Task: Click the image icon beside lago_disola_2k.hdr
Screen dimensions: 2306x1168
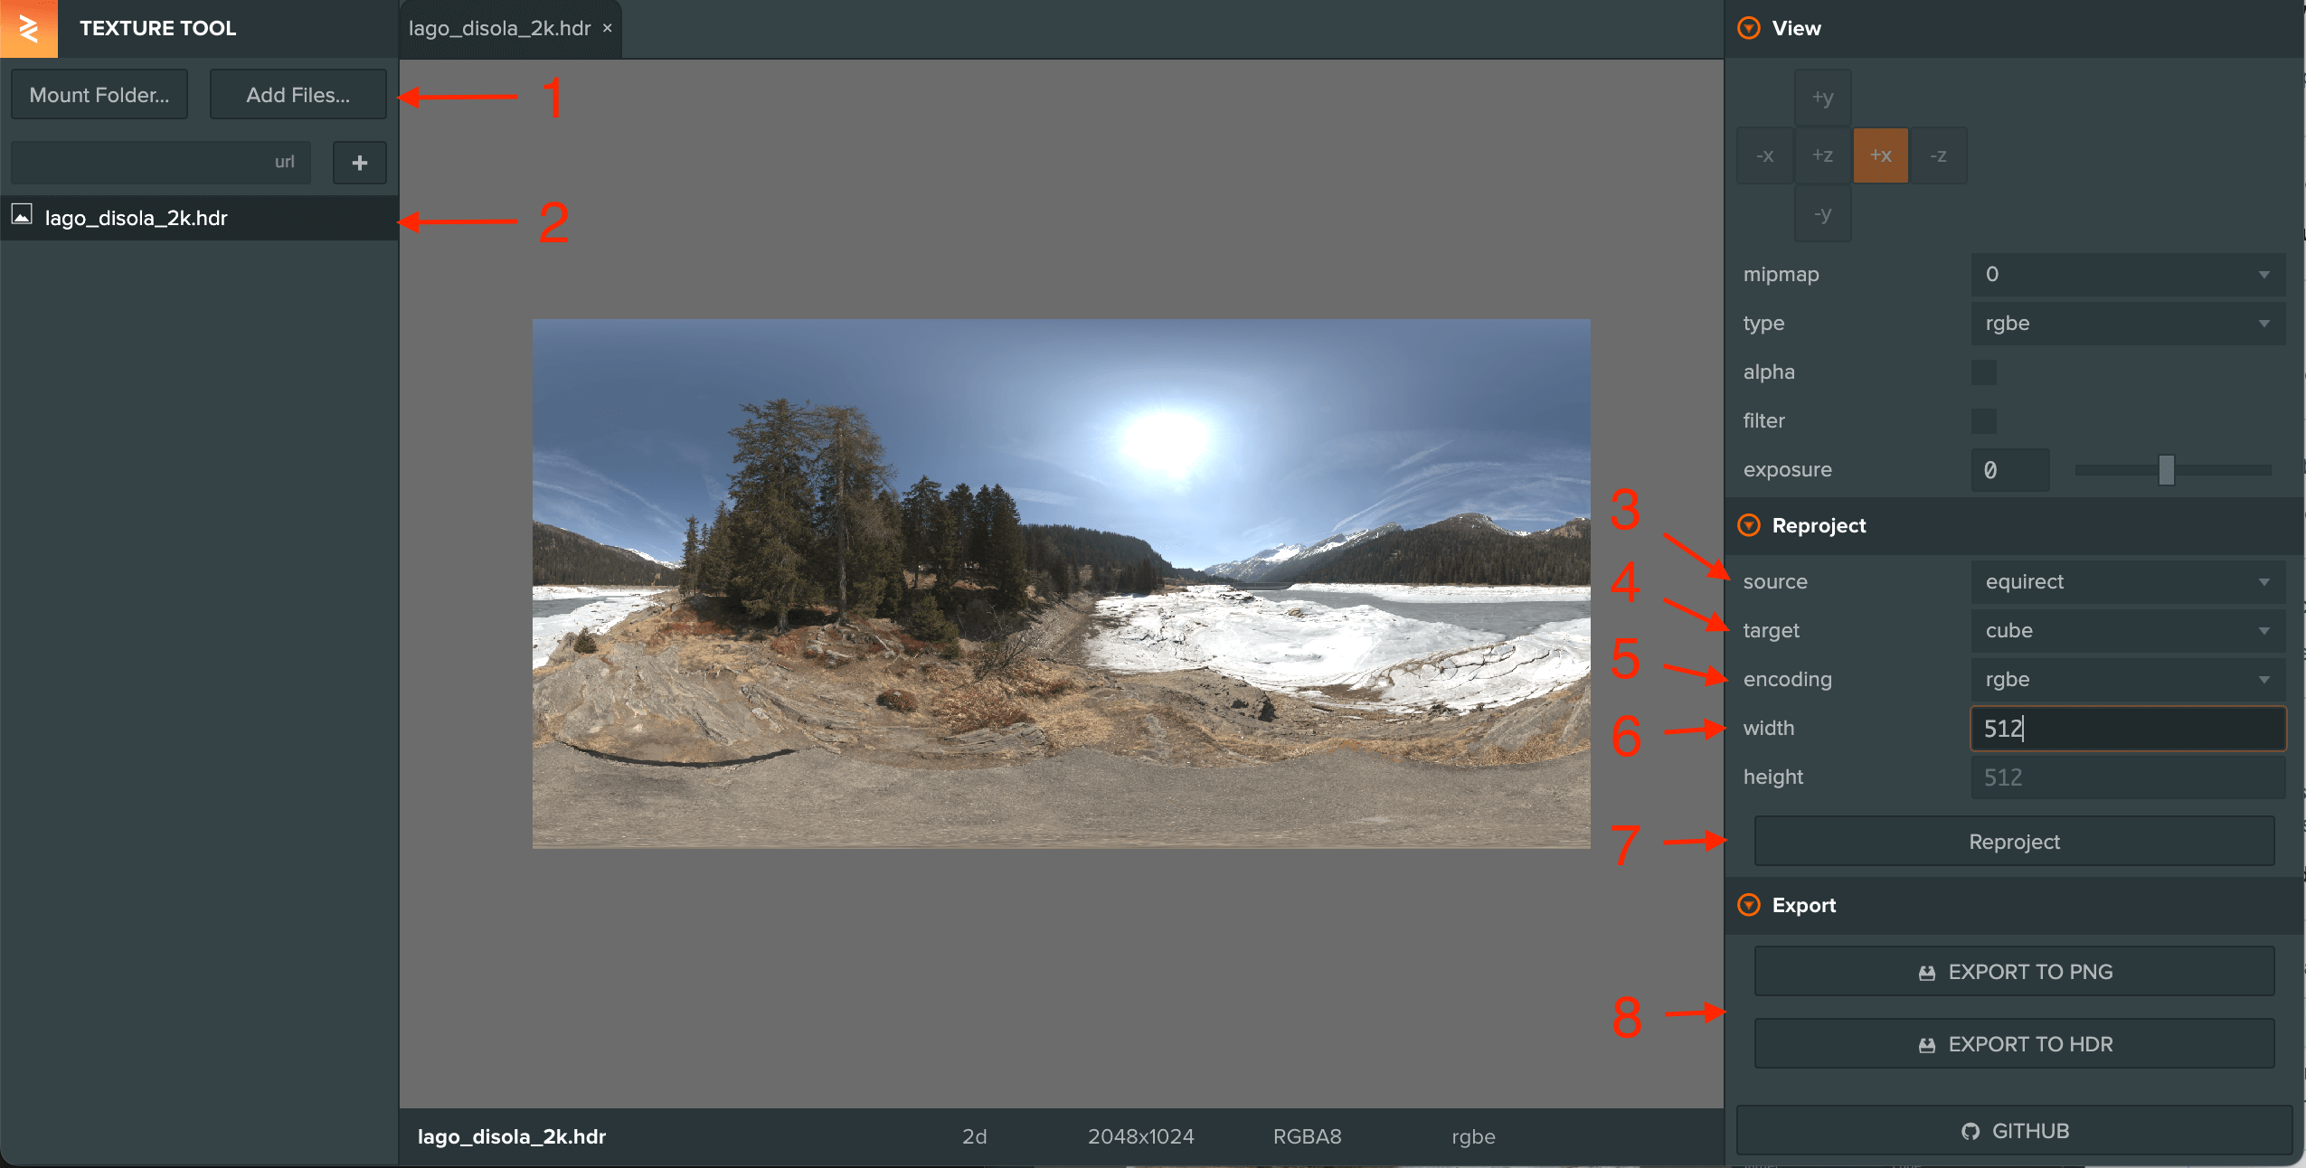Action: (x=22, y=215)
